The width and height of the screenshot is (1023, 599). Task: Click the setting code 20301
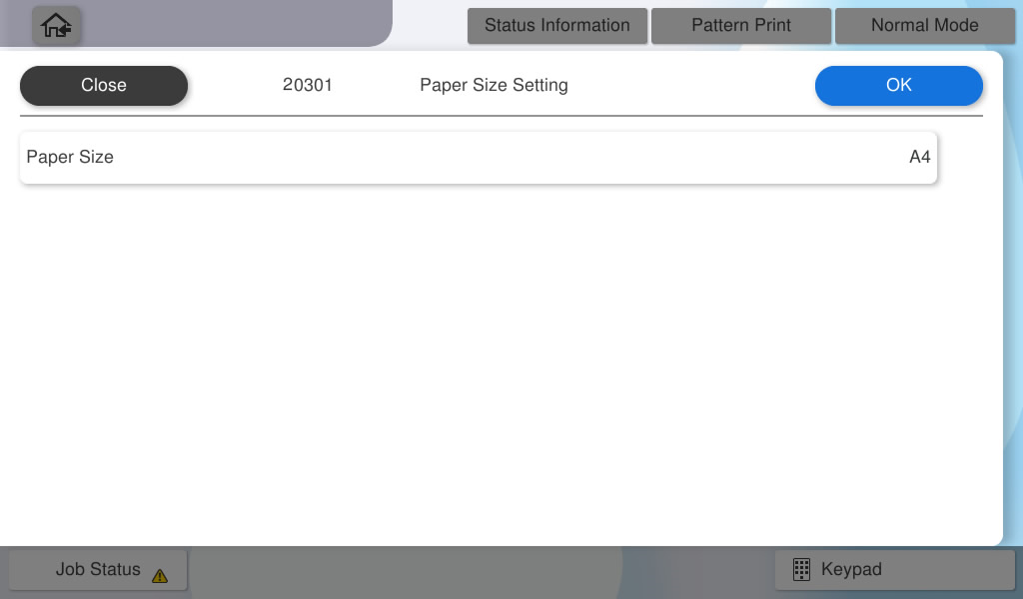[x=307, y=85]
